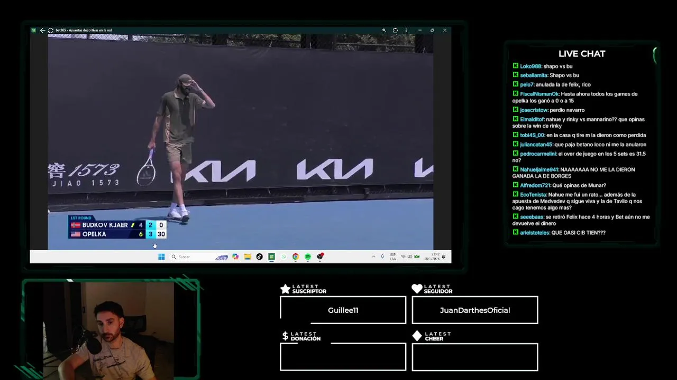Click tobi4S_00 username in chat
The image size is (677, 380).
tap(532, 135)
